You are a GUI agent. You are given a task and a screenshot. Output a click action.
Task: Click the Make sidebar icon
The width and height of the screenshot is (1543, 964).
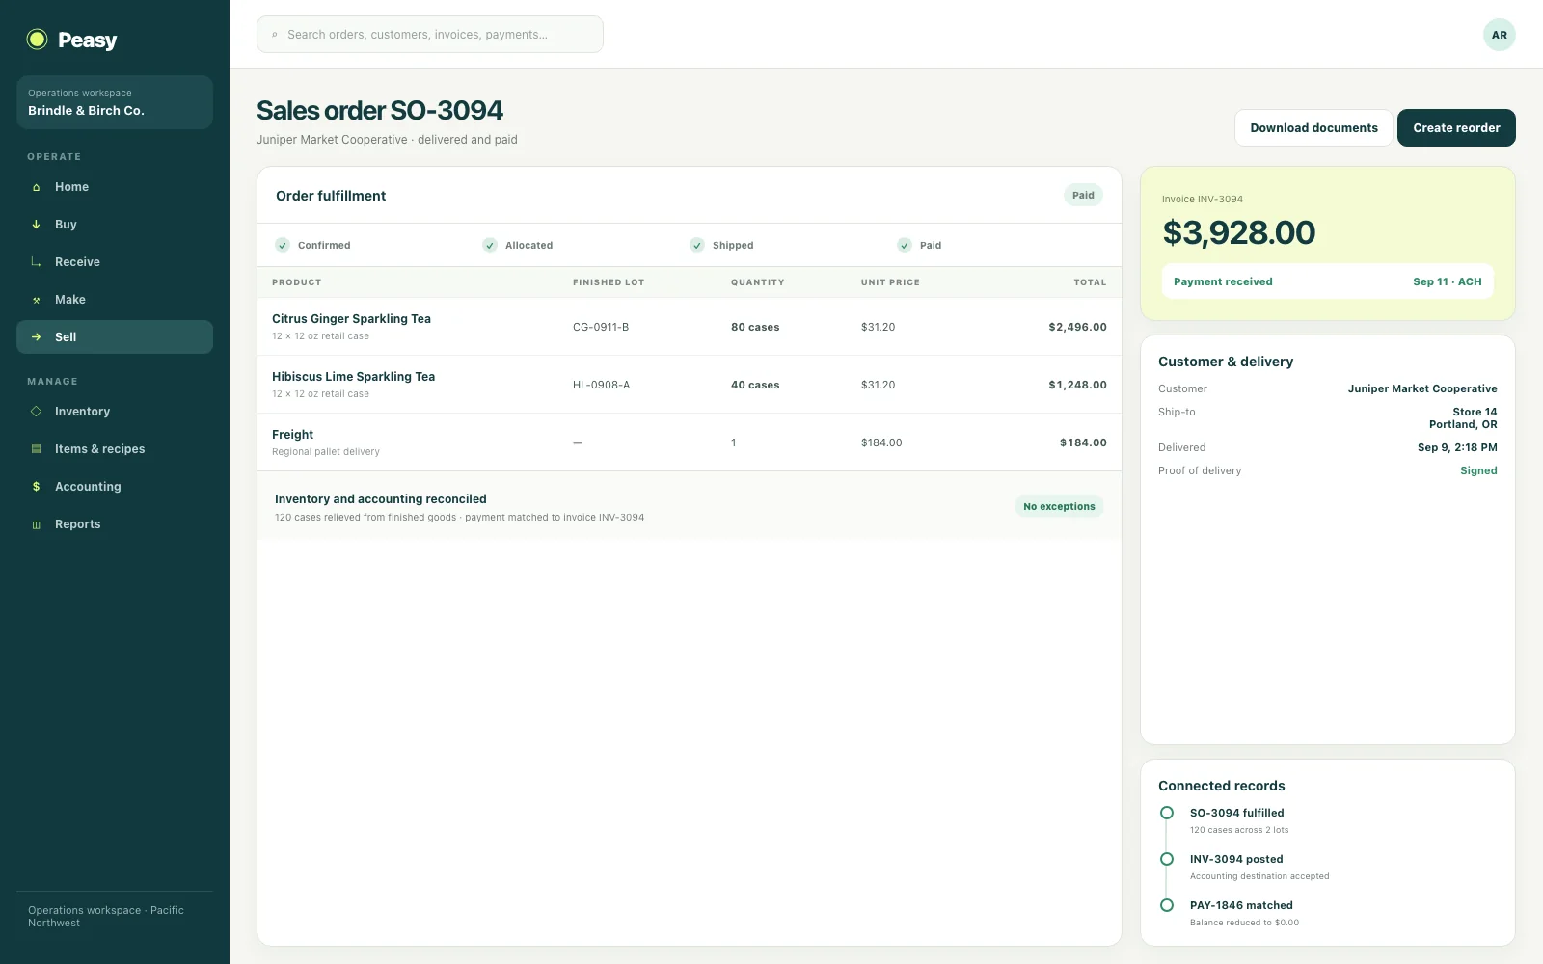click(x=36, y=300)
